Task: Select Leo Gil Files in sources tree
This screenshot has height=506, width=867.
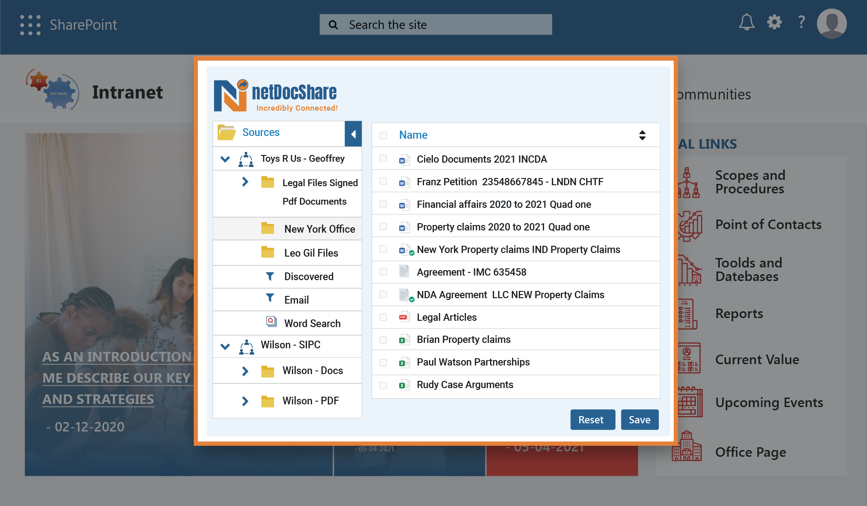Action: click(x=311, y=253)
